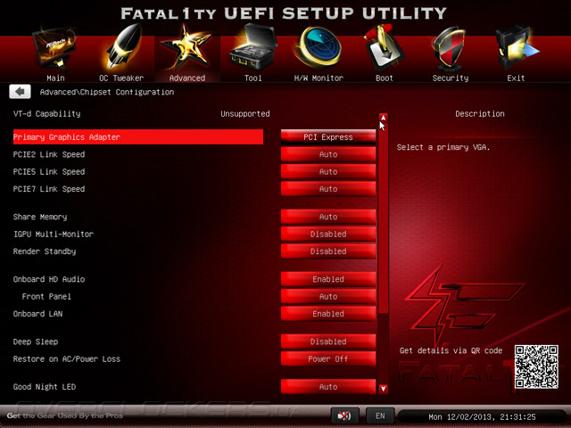Click the Advanced\Chipset Configuration breadcrumb
Image resolution: width=571 pixels, height=428 pixels.
point(107,92)
